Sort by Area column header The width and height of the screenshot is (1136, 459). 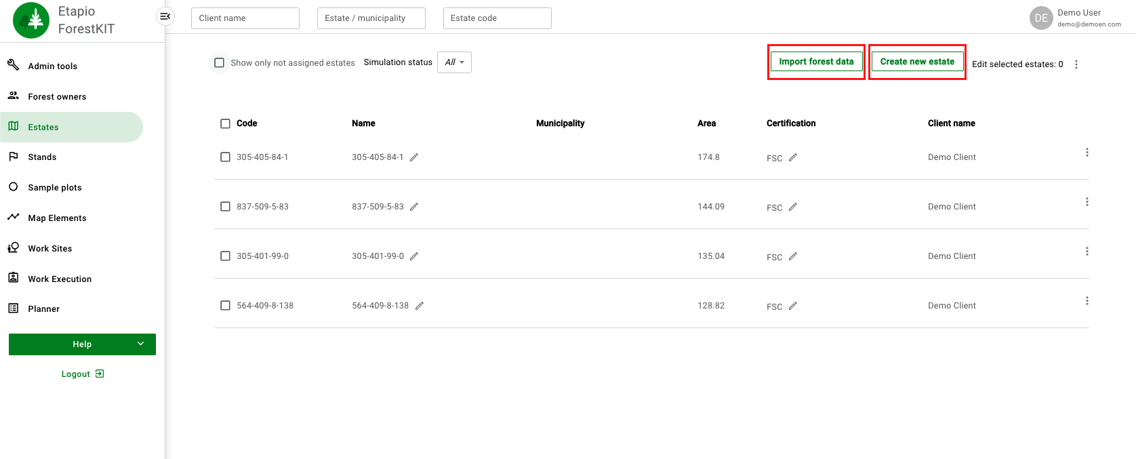point(706,123)
